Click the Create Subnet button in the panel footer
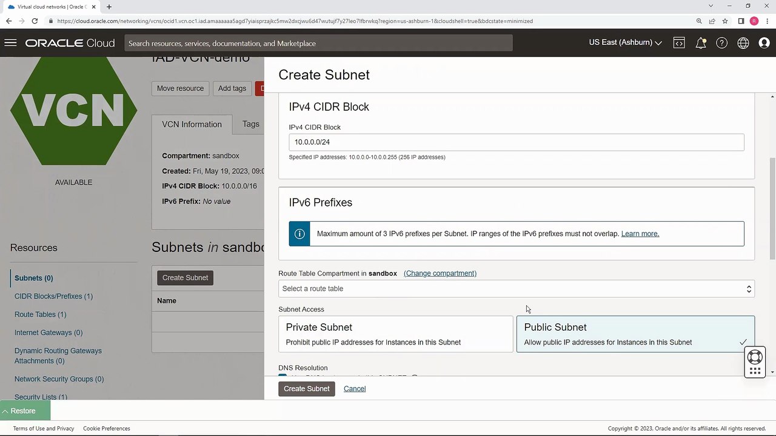This screenshot has height=436, width=776. coord(307,389)
